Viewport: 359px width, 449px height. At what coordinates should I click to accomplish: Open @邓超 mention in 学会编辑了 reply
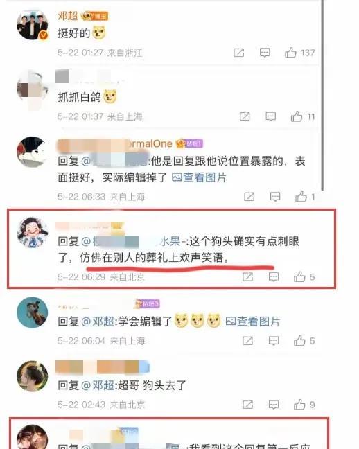98,322
